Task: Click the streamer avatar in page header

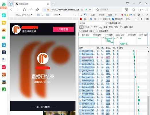Action: [16, 29]
